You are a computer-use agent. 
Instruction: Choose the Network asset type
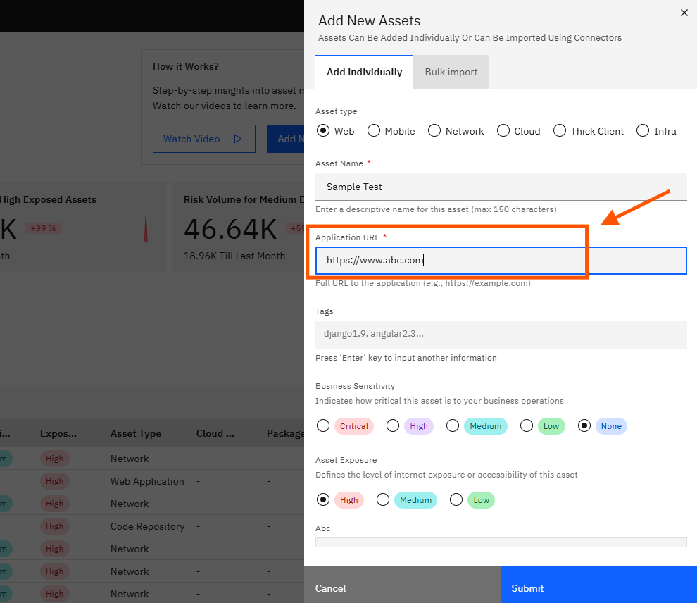(x=434, y=131)
